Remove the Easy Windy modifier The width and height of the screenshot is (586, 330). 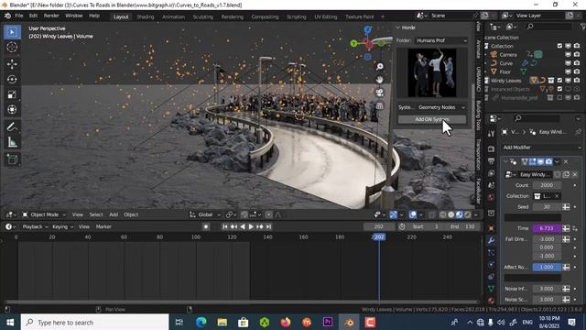pyautogui.click(x=566, y=161)
